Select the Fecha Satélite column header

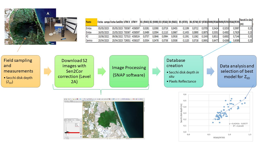[x=117, y=22]
